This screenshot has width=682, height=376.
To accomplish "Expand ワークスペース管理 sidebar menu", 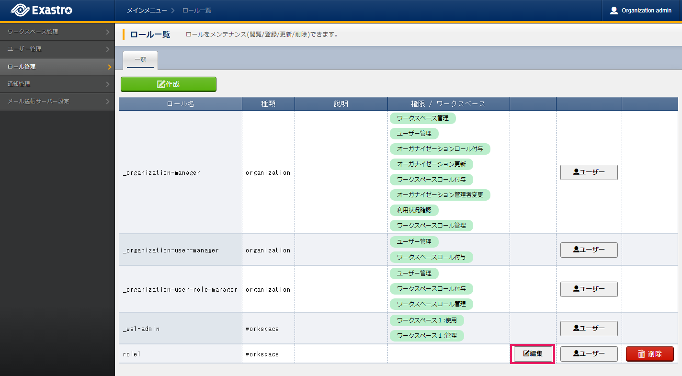I will tap(57, 32).
